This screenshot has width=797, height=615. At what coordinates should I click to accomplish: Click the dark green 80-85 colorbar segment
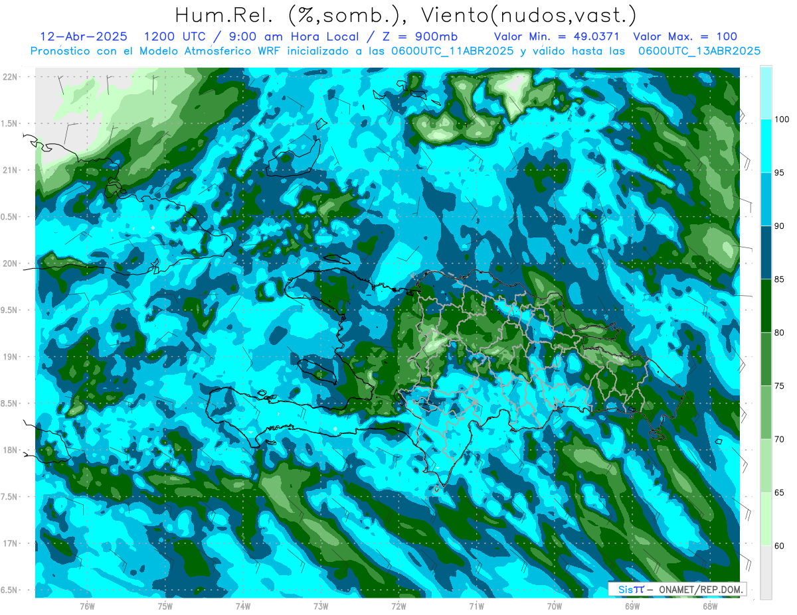(766, 306)
